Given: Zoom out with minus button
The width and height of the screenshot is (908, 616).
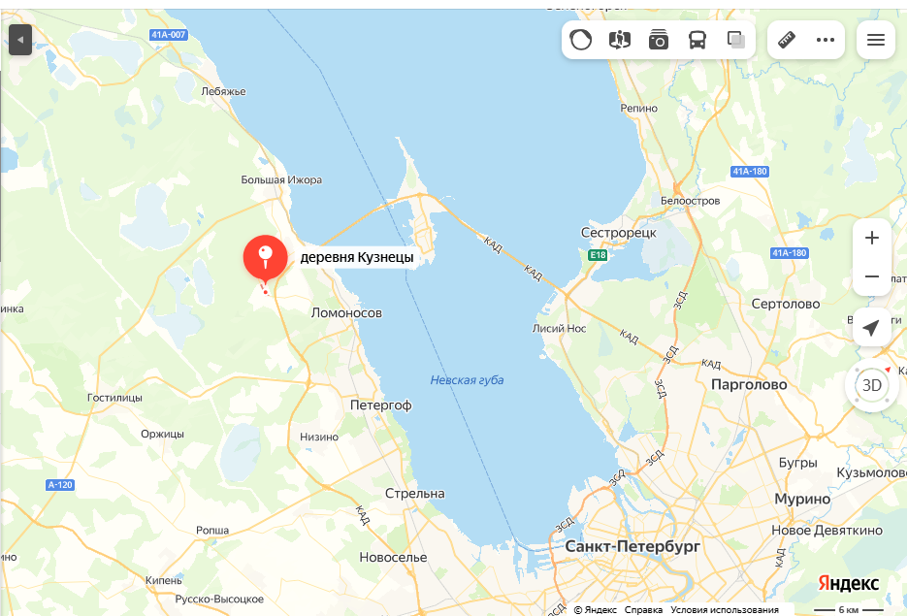Looking at the screenshot, I should click(871, 276).
